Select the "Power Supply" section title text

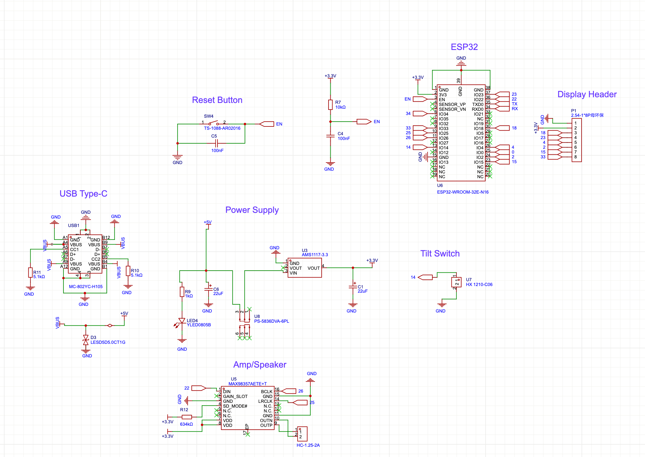252,210
